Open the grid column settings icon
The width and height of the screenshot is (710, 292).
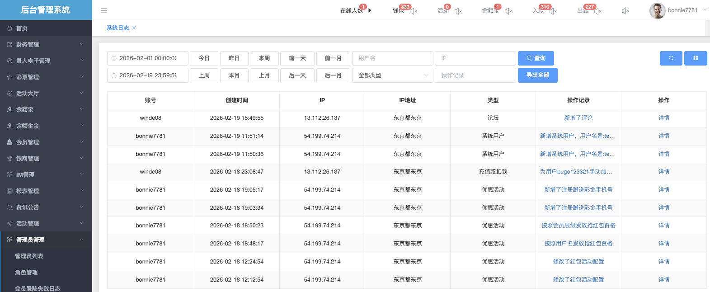click(x=695, y=58)
